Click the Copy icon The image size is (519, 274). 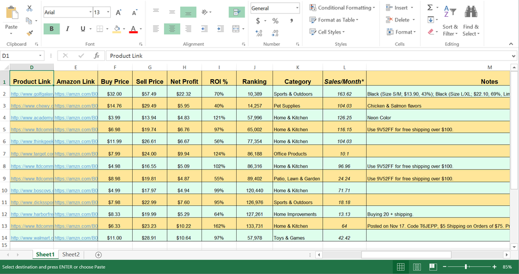pyautogui.click(x=29, y=21)
